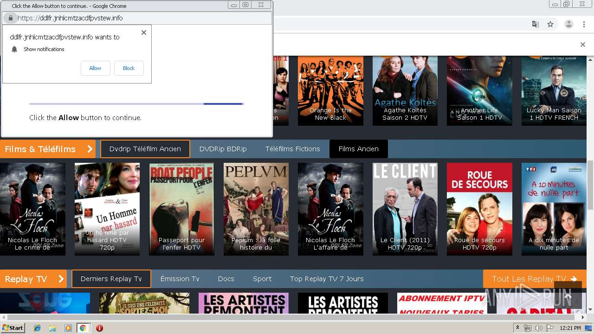Open the Sport tab
This screenshot has width=594, height=334.
click(262, 279)
